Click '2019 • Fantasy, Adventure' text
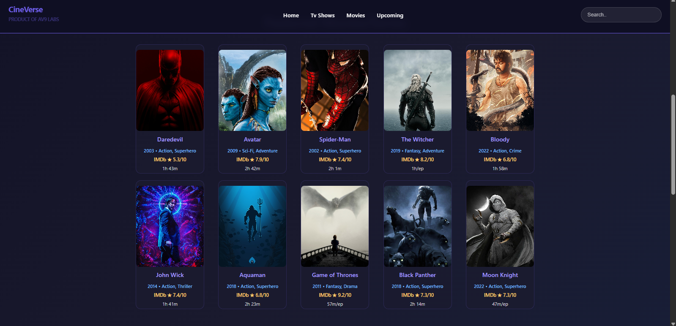The height and width of the screenshot is (326, 676). pyautogui.click(x=418, y=151)
